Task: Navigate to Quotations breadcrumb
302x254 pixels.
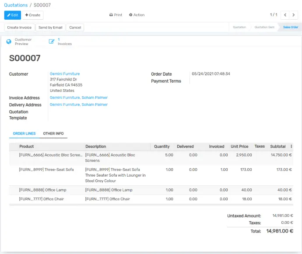Action: click(16, 5)
